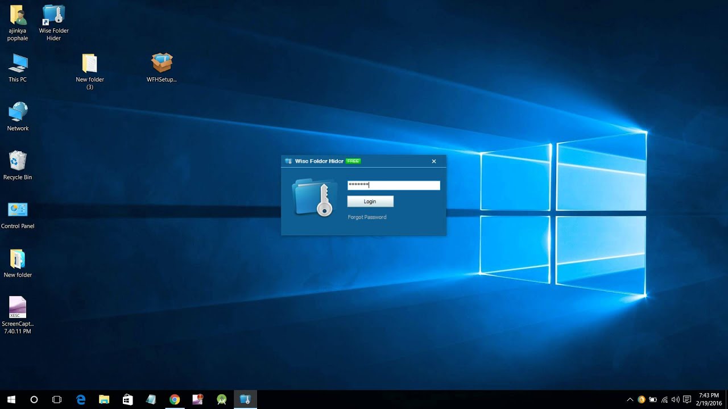The width and height of the screenshot is (728, 409).
Task: Show hidden system tray icons
Action: pyautogui.click(x=630, y=399)
